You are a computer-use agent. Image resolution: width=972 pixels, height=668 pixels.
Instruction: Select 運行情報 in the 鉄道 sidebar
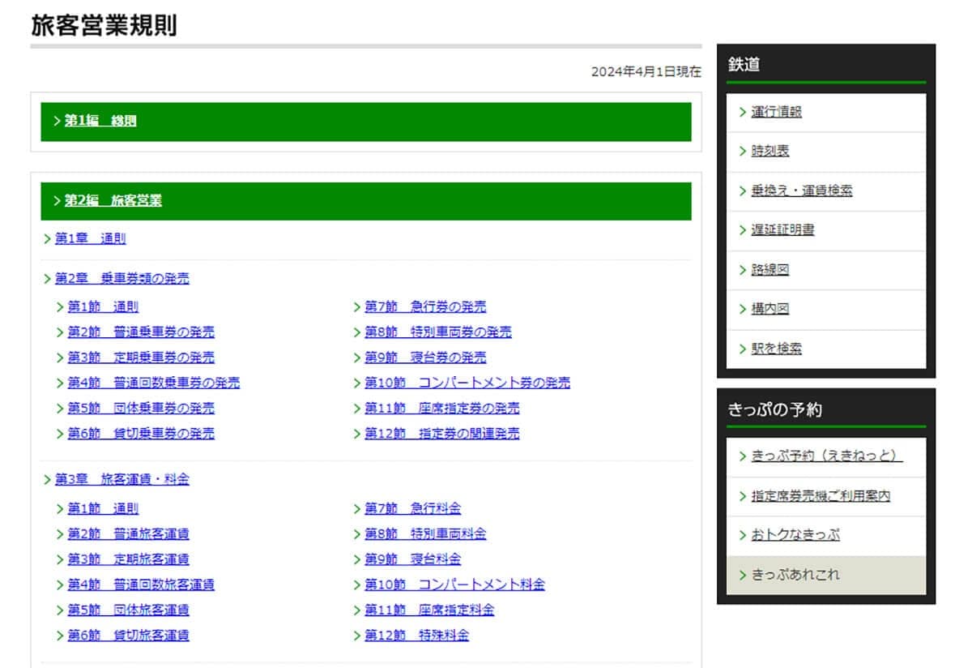point(825,113)
